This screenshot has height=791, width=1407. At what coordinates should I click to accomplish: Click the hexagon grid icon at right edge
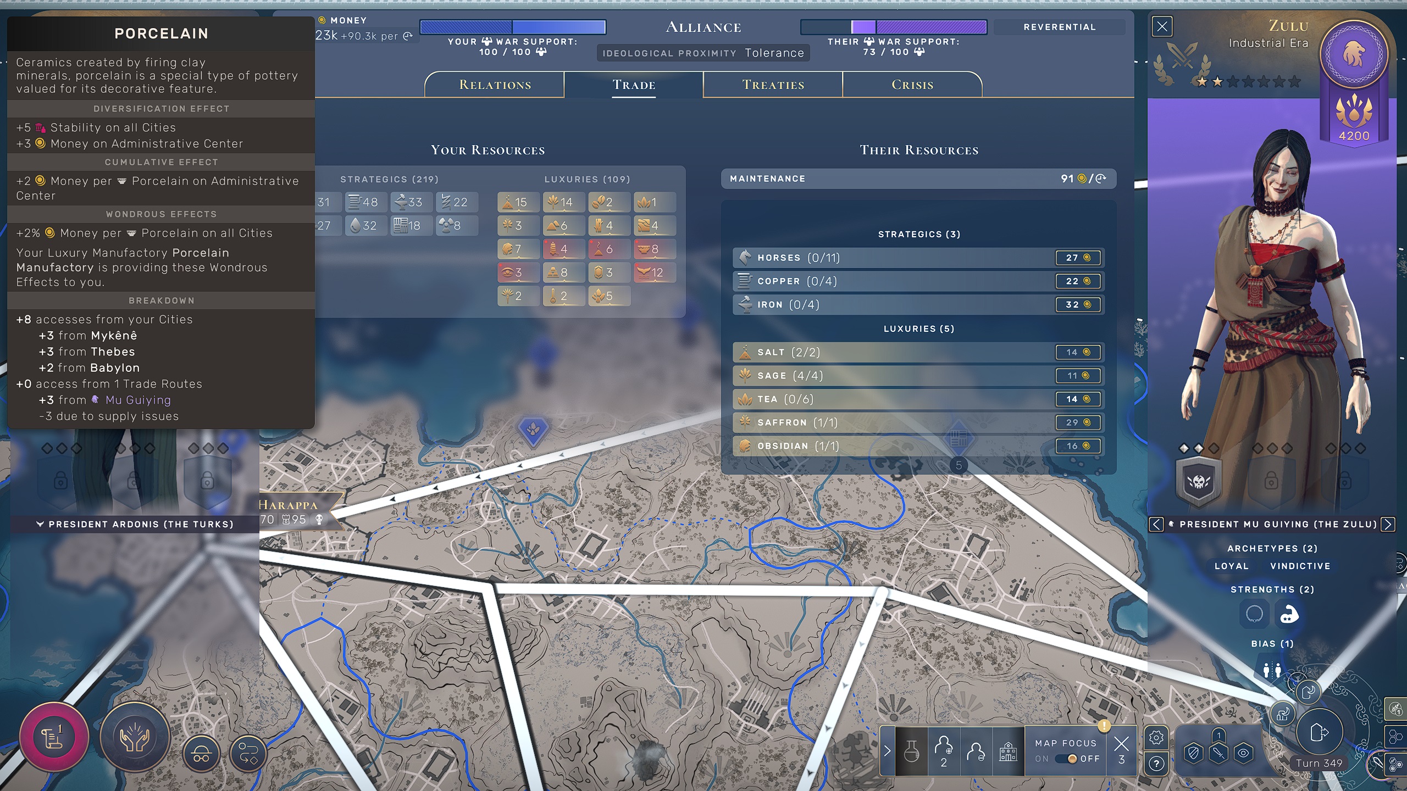[x=1396, y=736]
